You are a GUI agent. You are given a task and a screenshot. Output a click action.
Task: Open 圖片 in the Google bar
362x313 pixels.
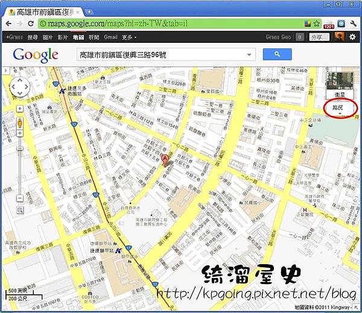pyautogui.click(x=48, y=37)
